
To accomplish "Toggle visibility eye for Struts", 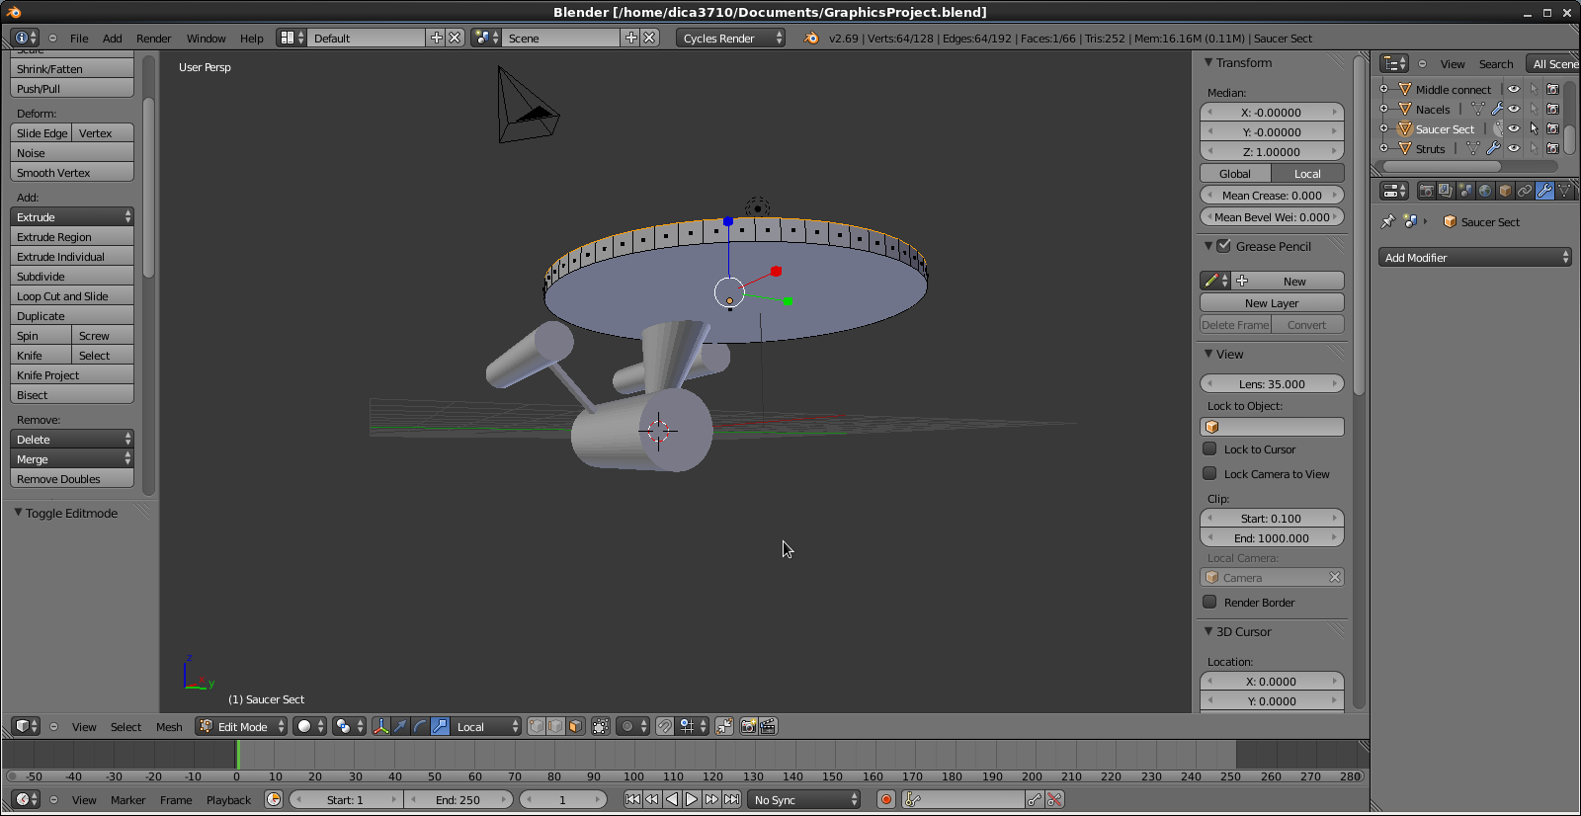I will click(1513, 148).
